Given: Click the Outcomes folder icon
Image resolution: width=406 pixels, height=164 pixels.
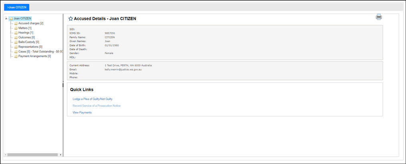Looking at the screenshot, I should [x=16, y=37].
